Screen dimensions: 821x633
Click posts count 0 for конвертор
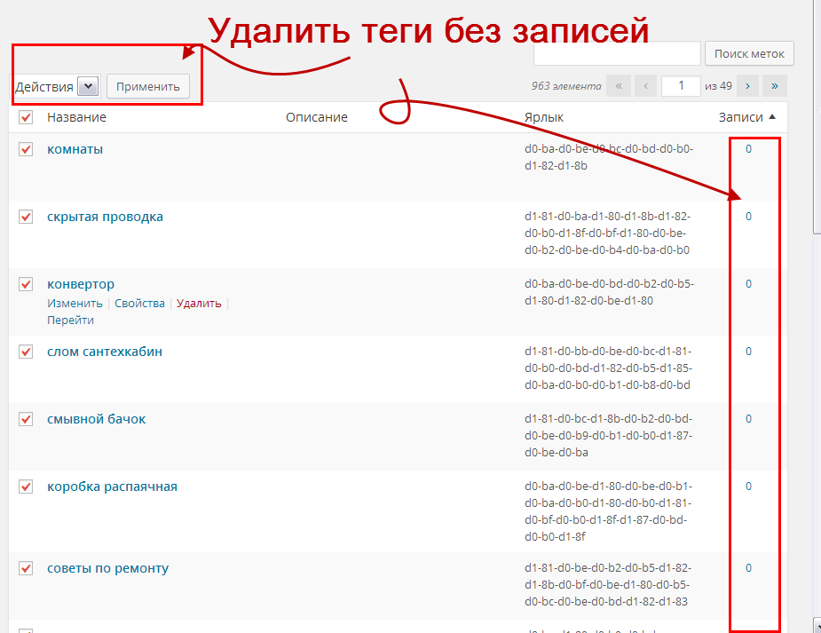point(748,284)
